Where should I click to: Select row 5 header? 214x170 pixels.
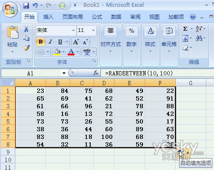[x=8, y=121]
